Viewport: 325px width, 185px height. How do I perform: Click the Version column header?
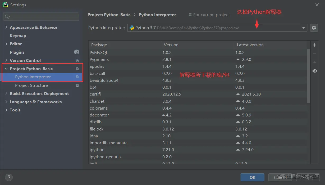pos(198,45)
